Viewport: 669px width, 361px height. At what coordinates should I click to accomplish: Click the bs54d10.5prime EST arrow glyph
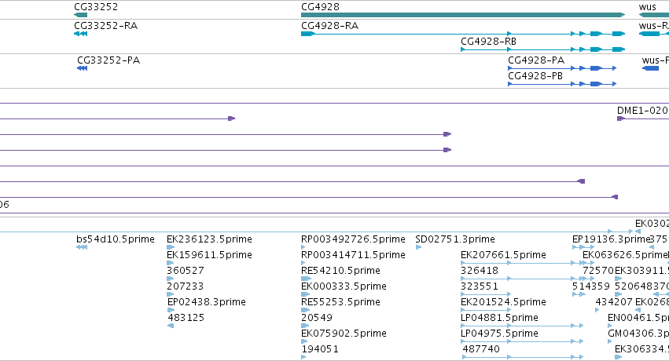(82, 247)
